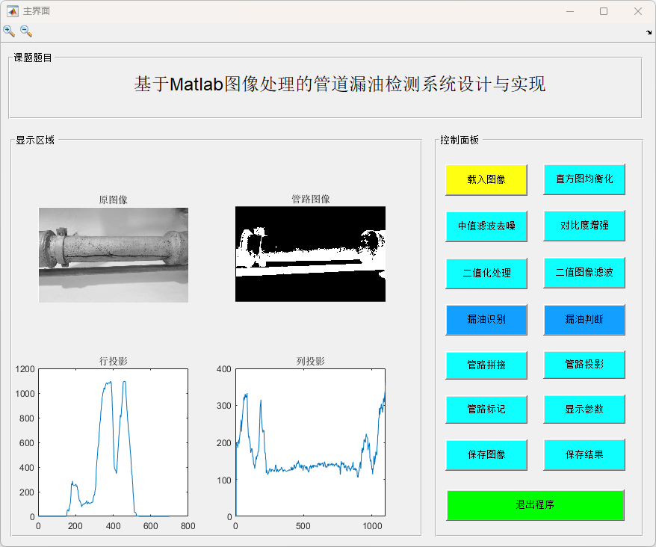
Task: Open 显示参数 to show parameters
Action: pyautogui.click(x=584, y=410)
